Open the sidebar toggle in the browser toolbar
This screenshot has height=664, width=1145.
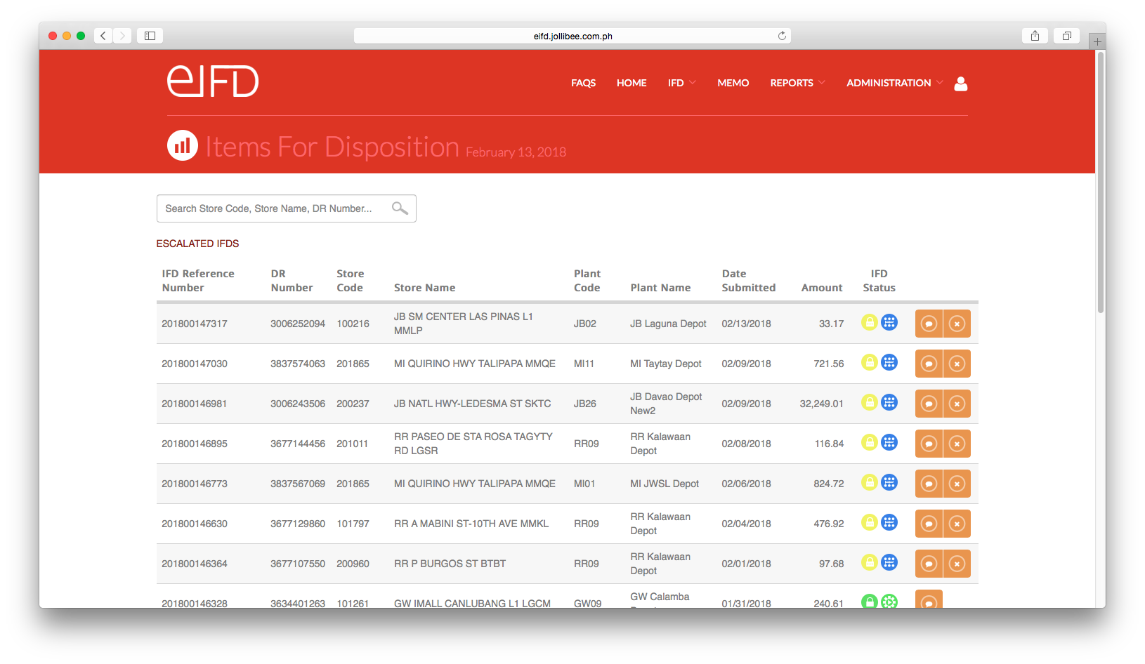coord(149,35)
